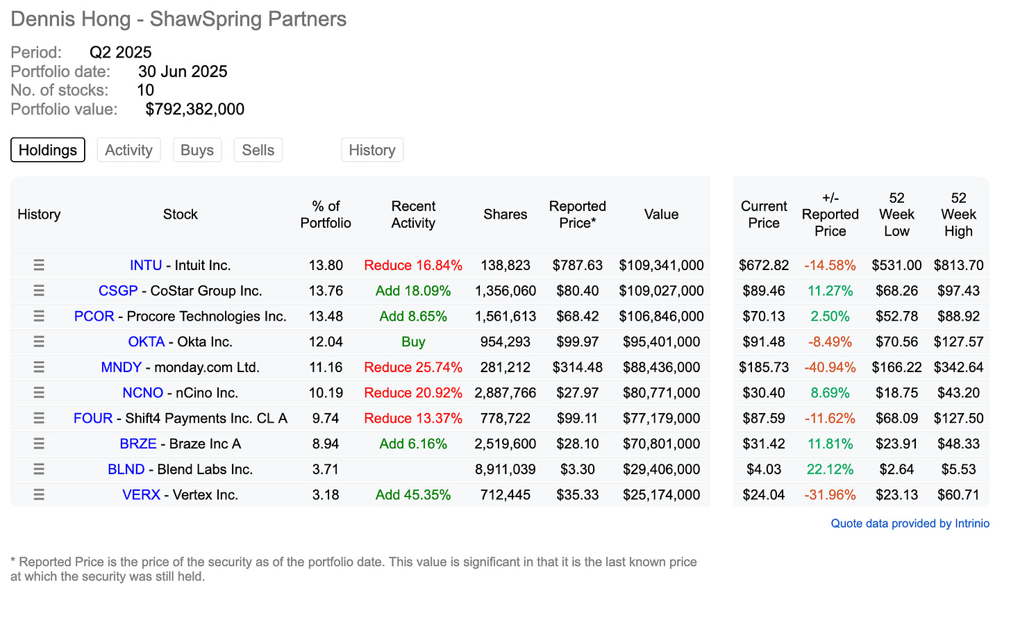Open the MNDY ticker link
Viewport: 1011px width, 620px height.
[x=122, y=367]
